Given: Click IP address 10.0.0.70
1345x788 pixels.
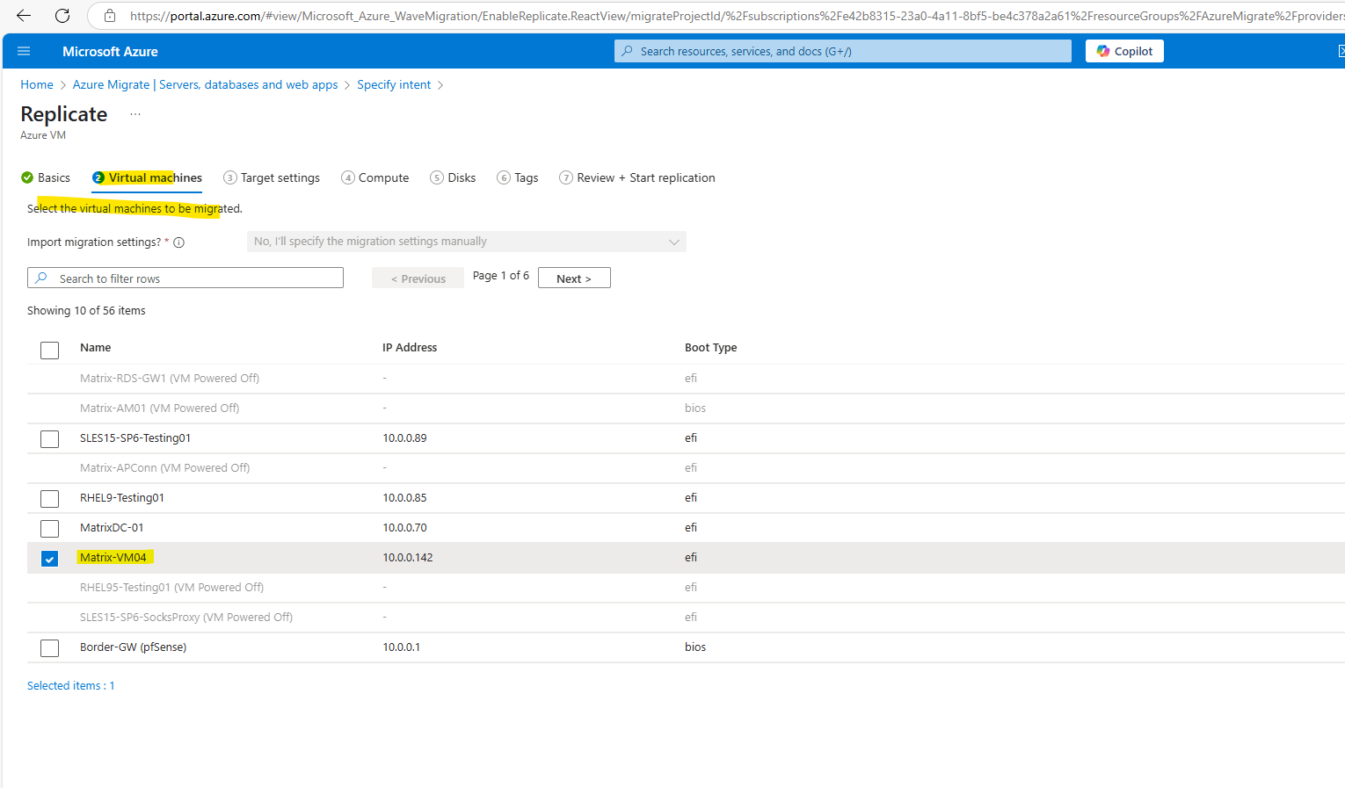Looking at the screenshot, I should coord(404,527).
